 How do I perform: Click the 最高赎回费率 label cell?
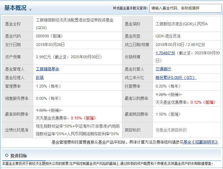pos(137,114)
